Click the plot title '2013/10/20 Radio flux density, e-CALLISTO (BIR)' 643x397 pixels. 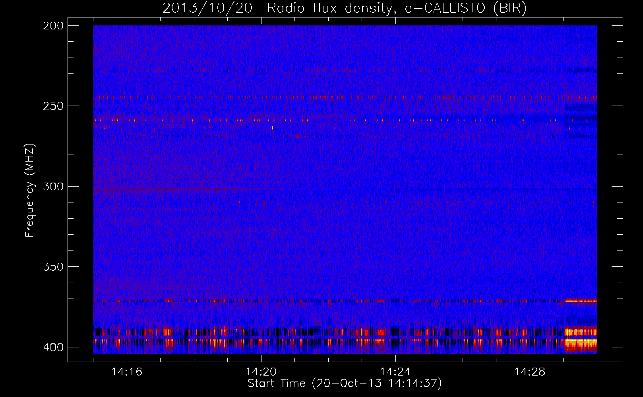(x=345, y=8)
